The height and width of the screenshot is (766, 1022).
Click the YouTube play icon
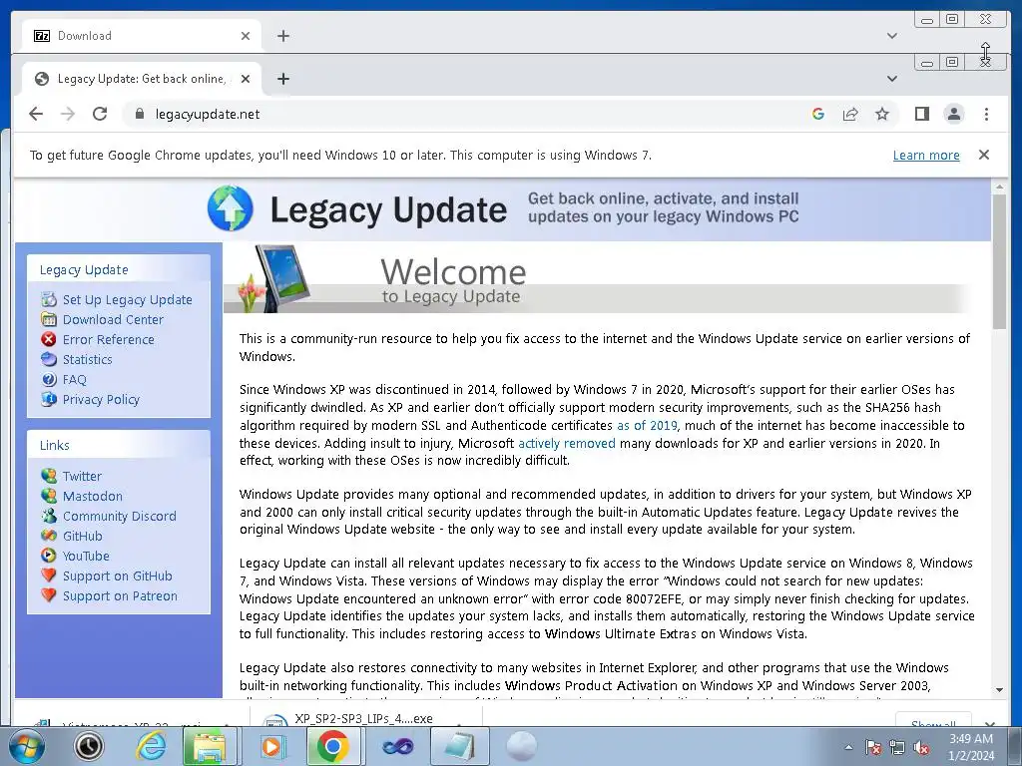[49, 556]
